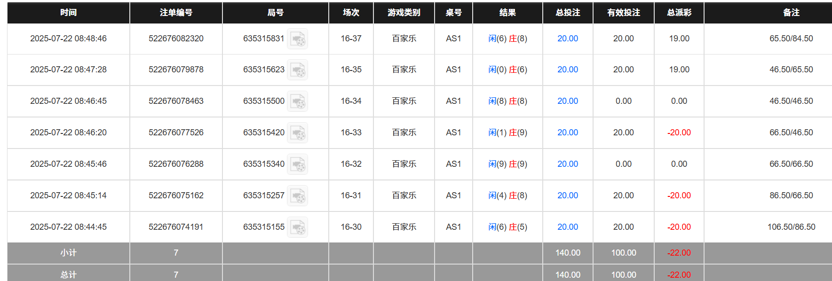
Task: Expand the 总计 totals row
Action: [x=68, y=274]
